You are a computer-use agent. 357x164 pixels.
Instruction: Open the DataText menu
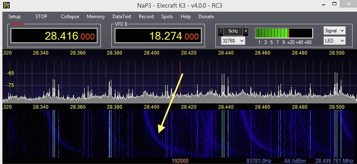(121, 17)
